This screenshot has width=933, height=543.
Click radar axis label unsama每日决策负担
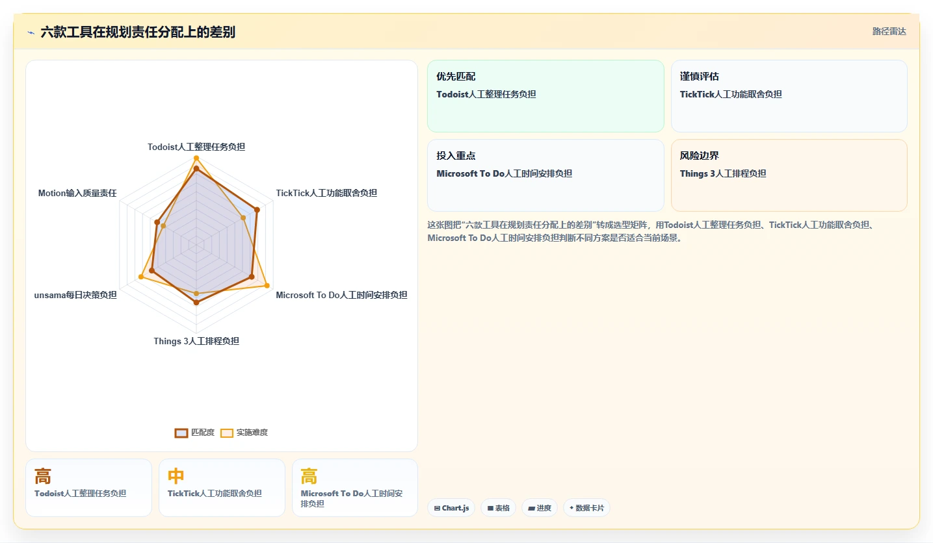click(x=75, y=295)
